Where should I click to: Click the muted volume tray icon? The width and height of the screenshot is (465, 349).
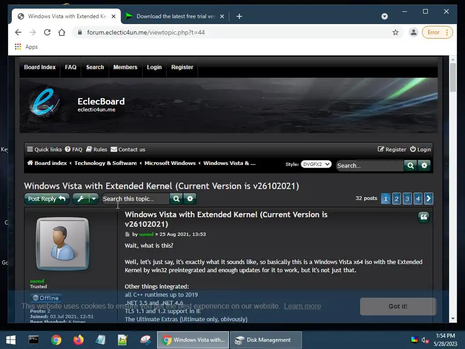tap(425, 340)
